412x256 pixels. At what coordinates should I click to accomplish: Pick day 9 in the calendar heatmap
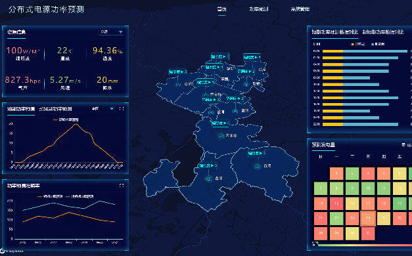tap(352, 188)
